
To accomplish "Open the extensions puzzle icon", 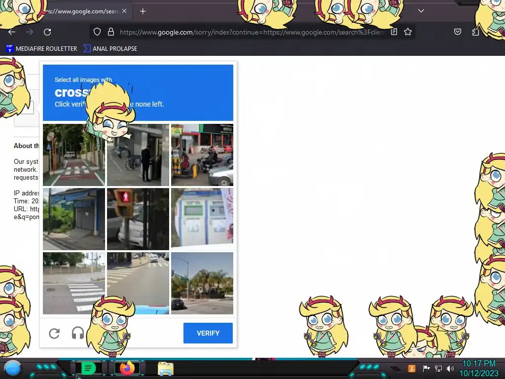I will point(475,32).
